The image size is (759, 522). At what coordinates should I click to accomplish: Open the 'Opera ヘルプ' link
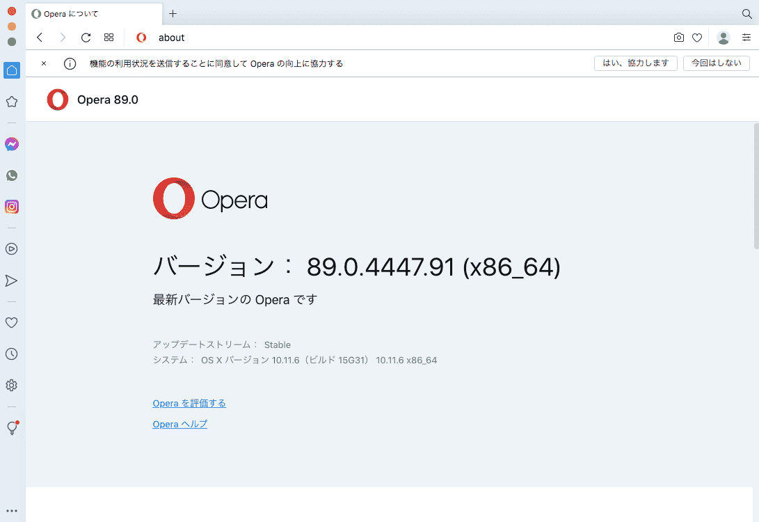180,424
